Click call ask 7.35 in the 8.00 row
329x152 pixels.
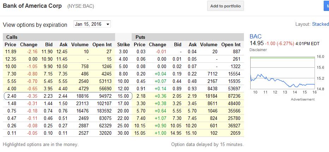tap(64, 74)
